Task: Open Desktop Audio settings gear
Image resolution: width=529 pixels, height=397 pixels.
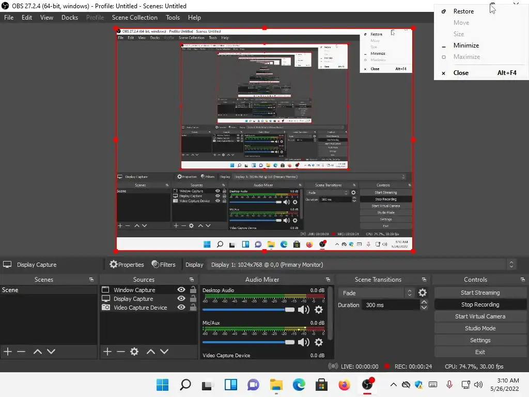Action: [x=318, y=310]
